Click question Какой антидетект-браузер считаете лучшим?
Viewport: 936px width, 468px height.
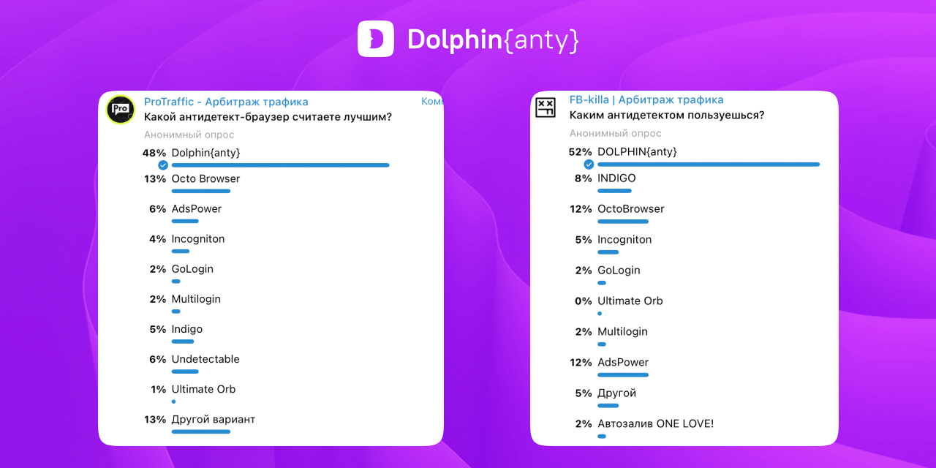268,117
